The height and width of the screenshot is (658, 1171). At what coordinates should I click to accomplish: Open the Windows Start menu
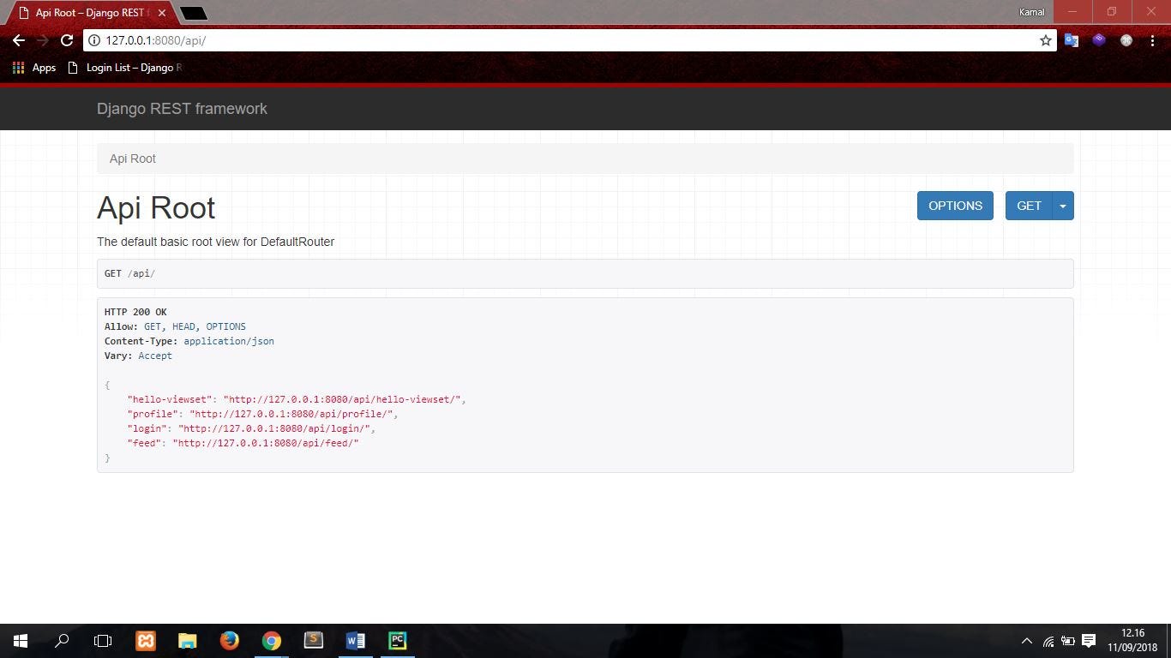pos(21,641)
